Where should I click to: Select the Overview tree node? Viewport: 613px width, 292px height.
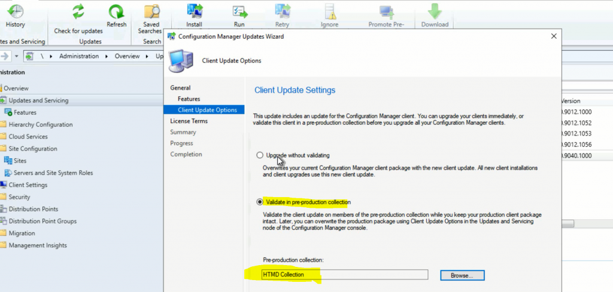16,88
